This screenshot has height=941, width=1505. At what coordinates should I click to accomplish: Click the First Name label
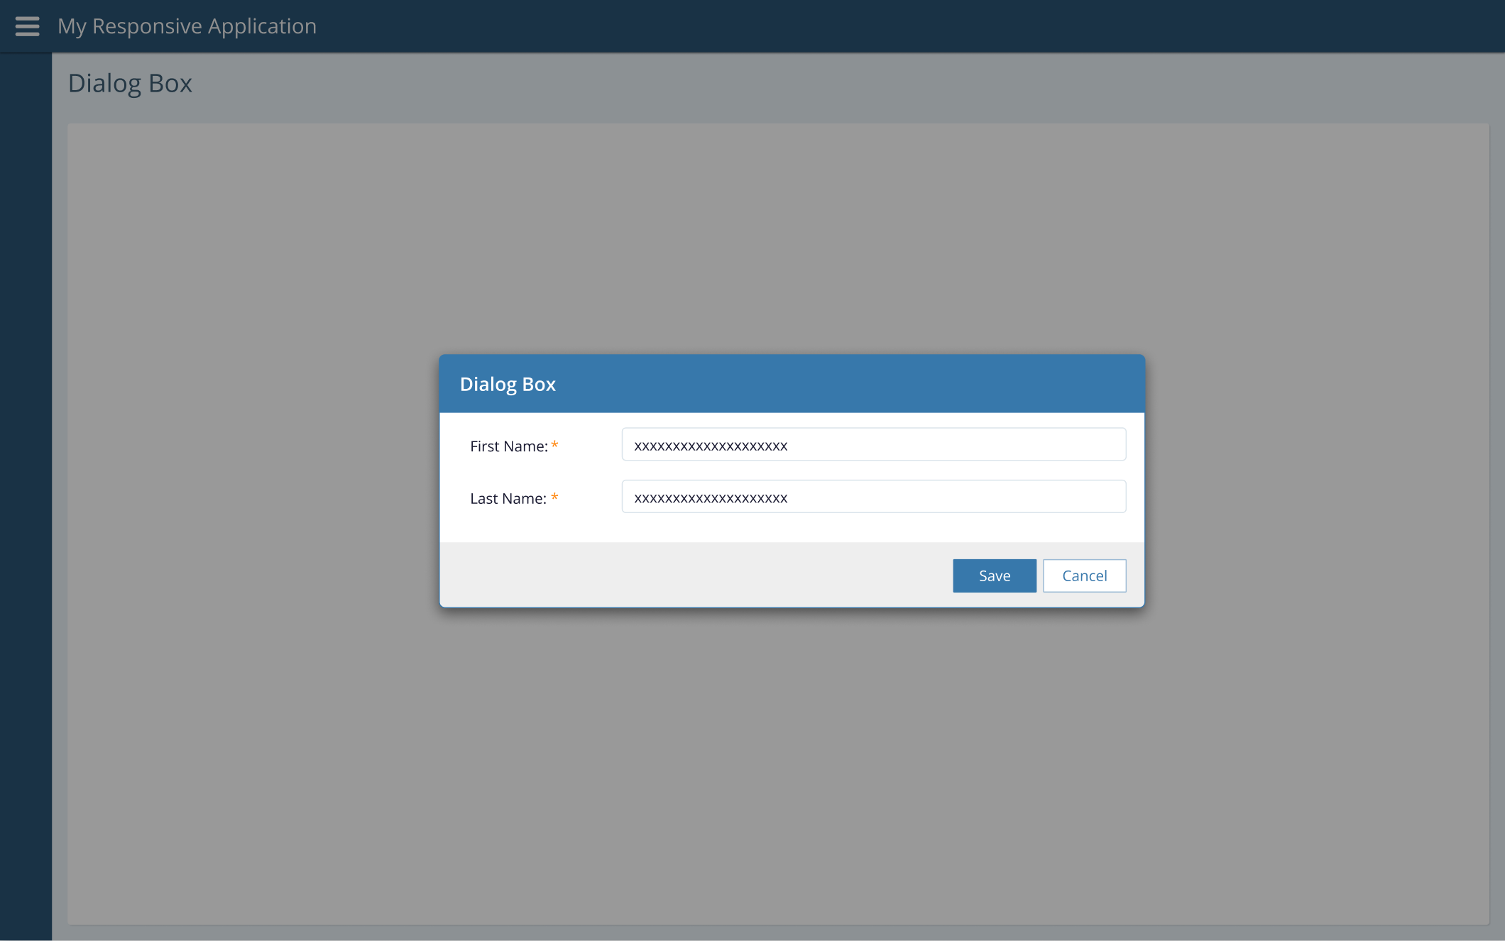508,446
